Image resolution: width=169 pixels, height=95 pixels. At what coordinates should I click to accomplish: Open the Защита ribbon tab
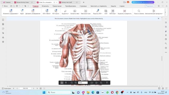point(113,6)
